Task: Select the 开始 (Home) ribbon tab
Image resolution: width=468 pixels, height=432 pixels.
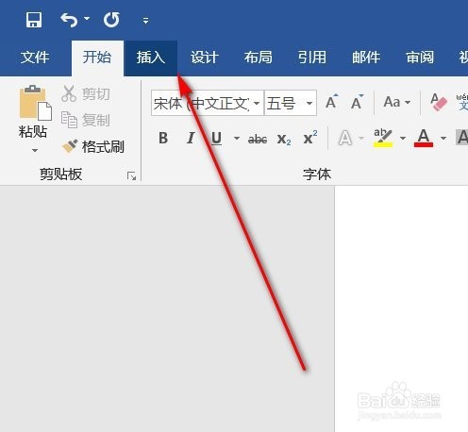Action: click(x=97, y=58)
